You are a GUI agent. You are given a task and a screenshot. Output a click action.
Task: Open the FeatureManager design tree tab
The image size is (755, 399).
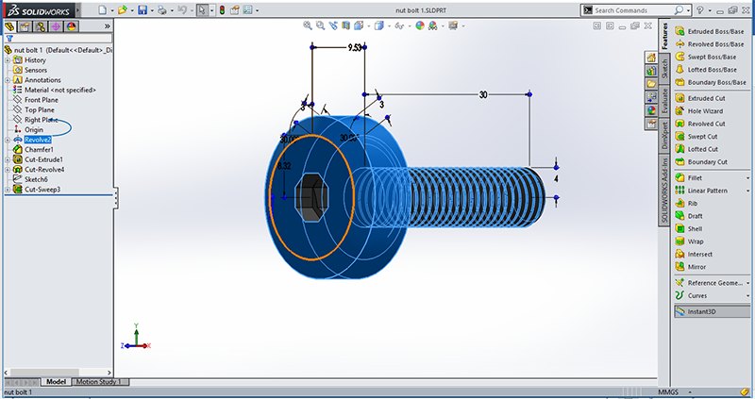[10, 26]
